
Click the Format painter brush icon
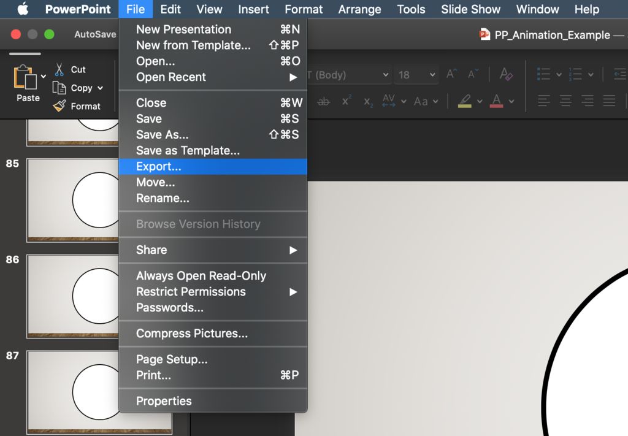coord(59,105)
